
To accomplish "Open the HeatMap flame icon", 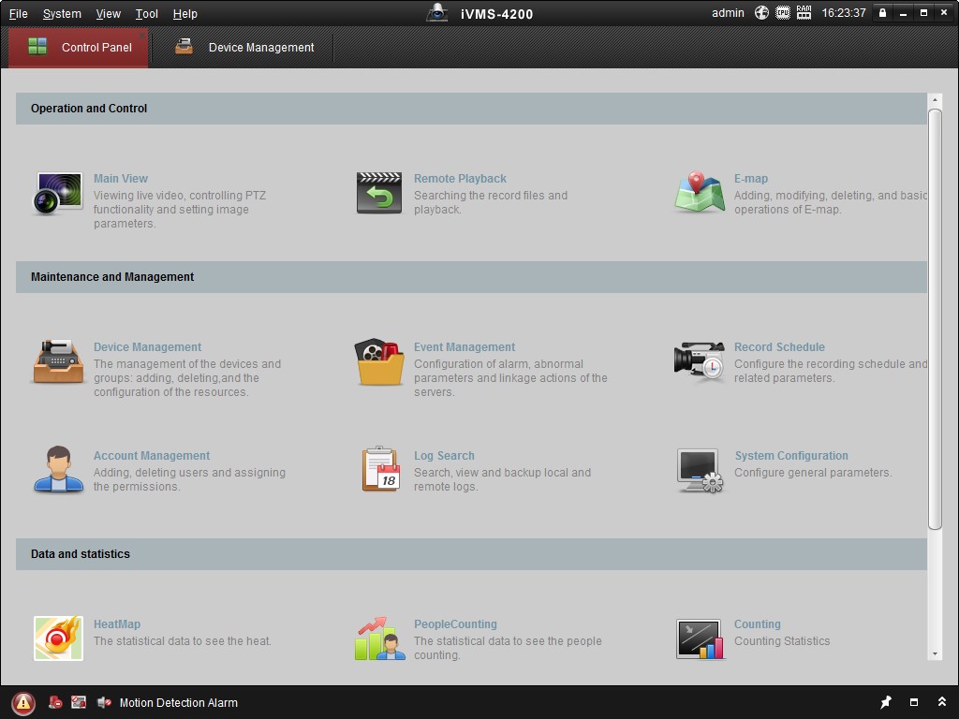I will point(58,638).
